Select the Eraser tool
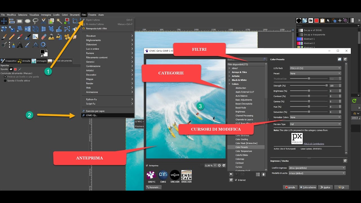Viewport: 361px width, 203px height. (x=43, y=37)
